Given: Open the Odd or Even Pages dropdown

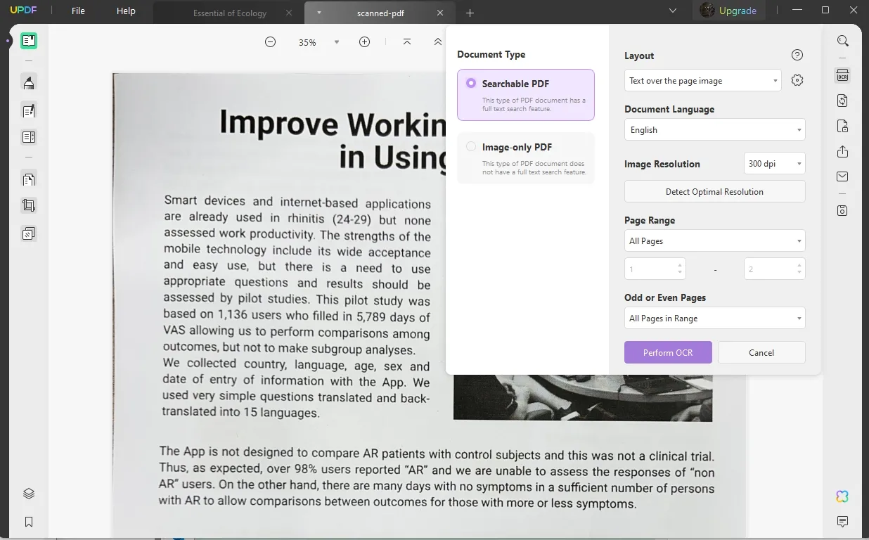Looking at the screenshot, I should (x=714, y=318).
